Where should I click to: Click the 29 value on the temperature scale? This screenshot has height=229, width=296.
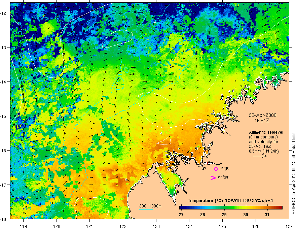click(224, 215)
